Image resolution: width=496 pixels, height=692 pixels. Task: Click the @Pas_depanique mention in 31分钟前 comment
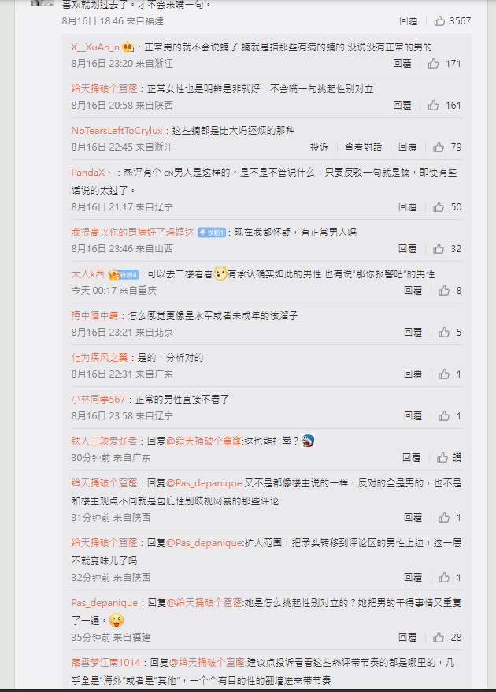(x=204, y=483)
